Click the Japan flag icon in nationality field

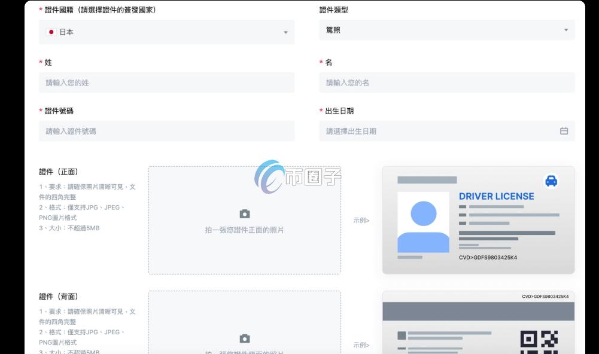pos(51,32)
